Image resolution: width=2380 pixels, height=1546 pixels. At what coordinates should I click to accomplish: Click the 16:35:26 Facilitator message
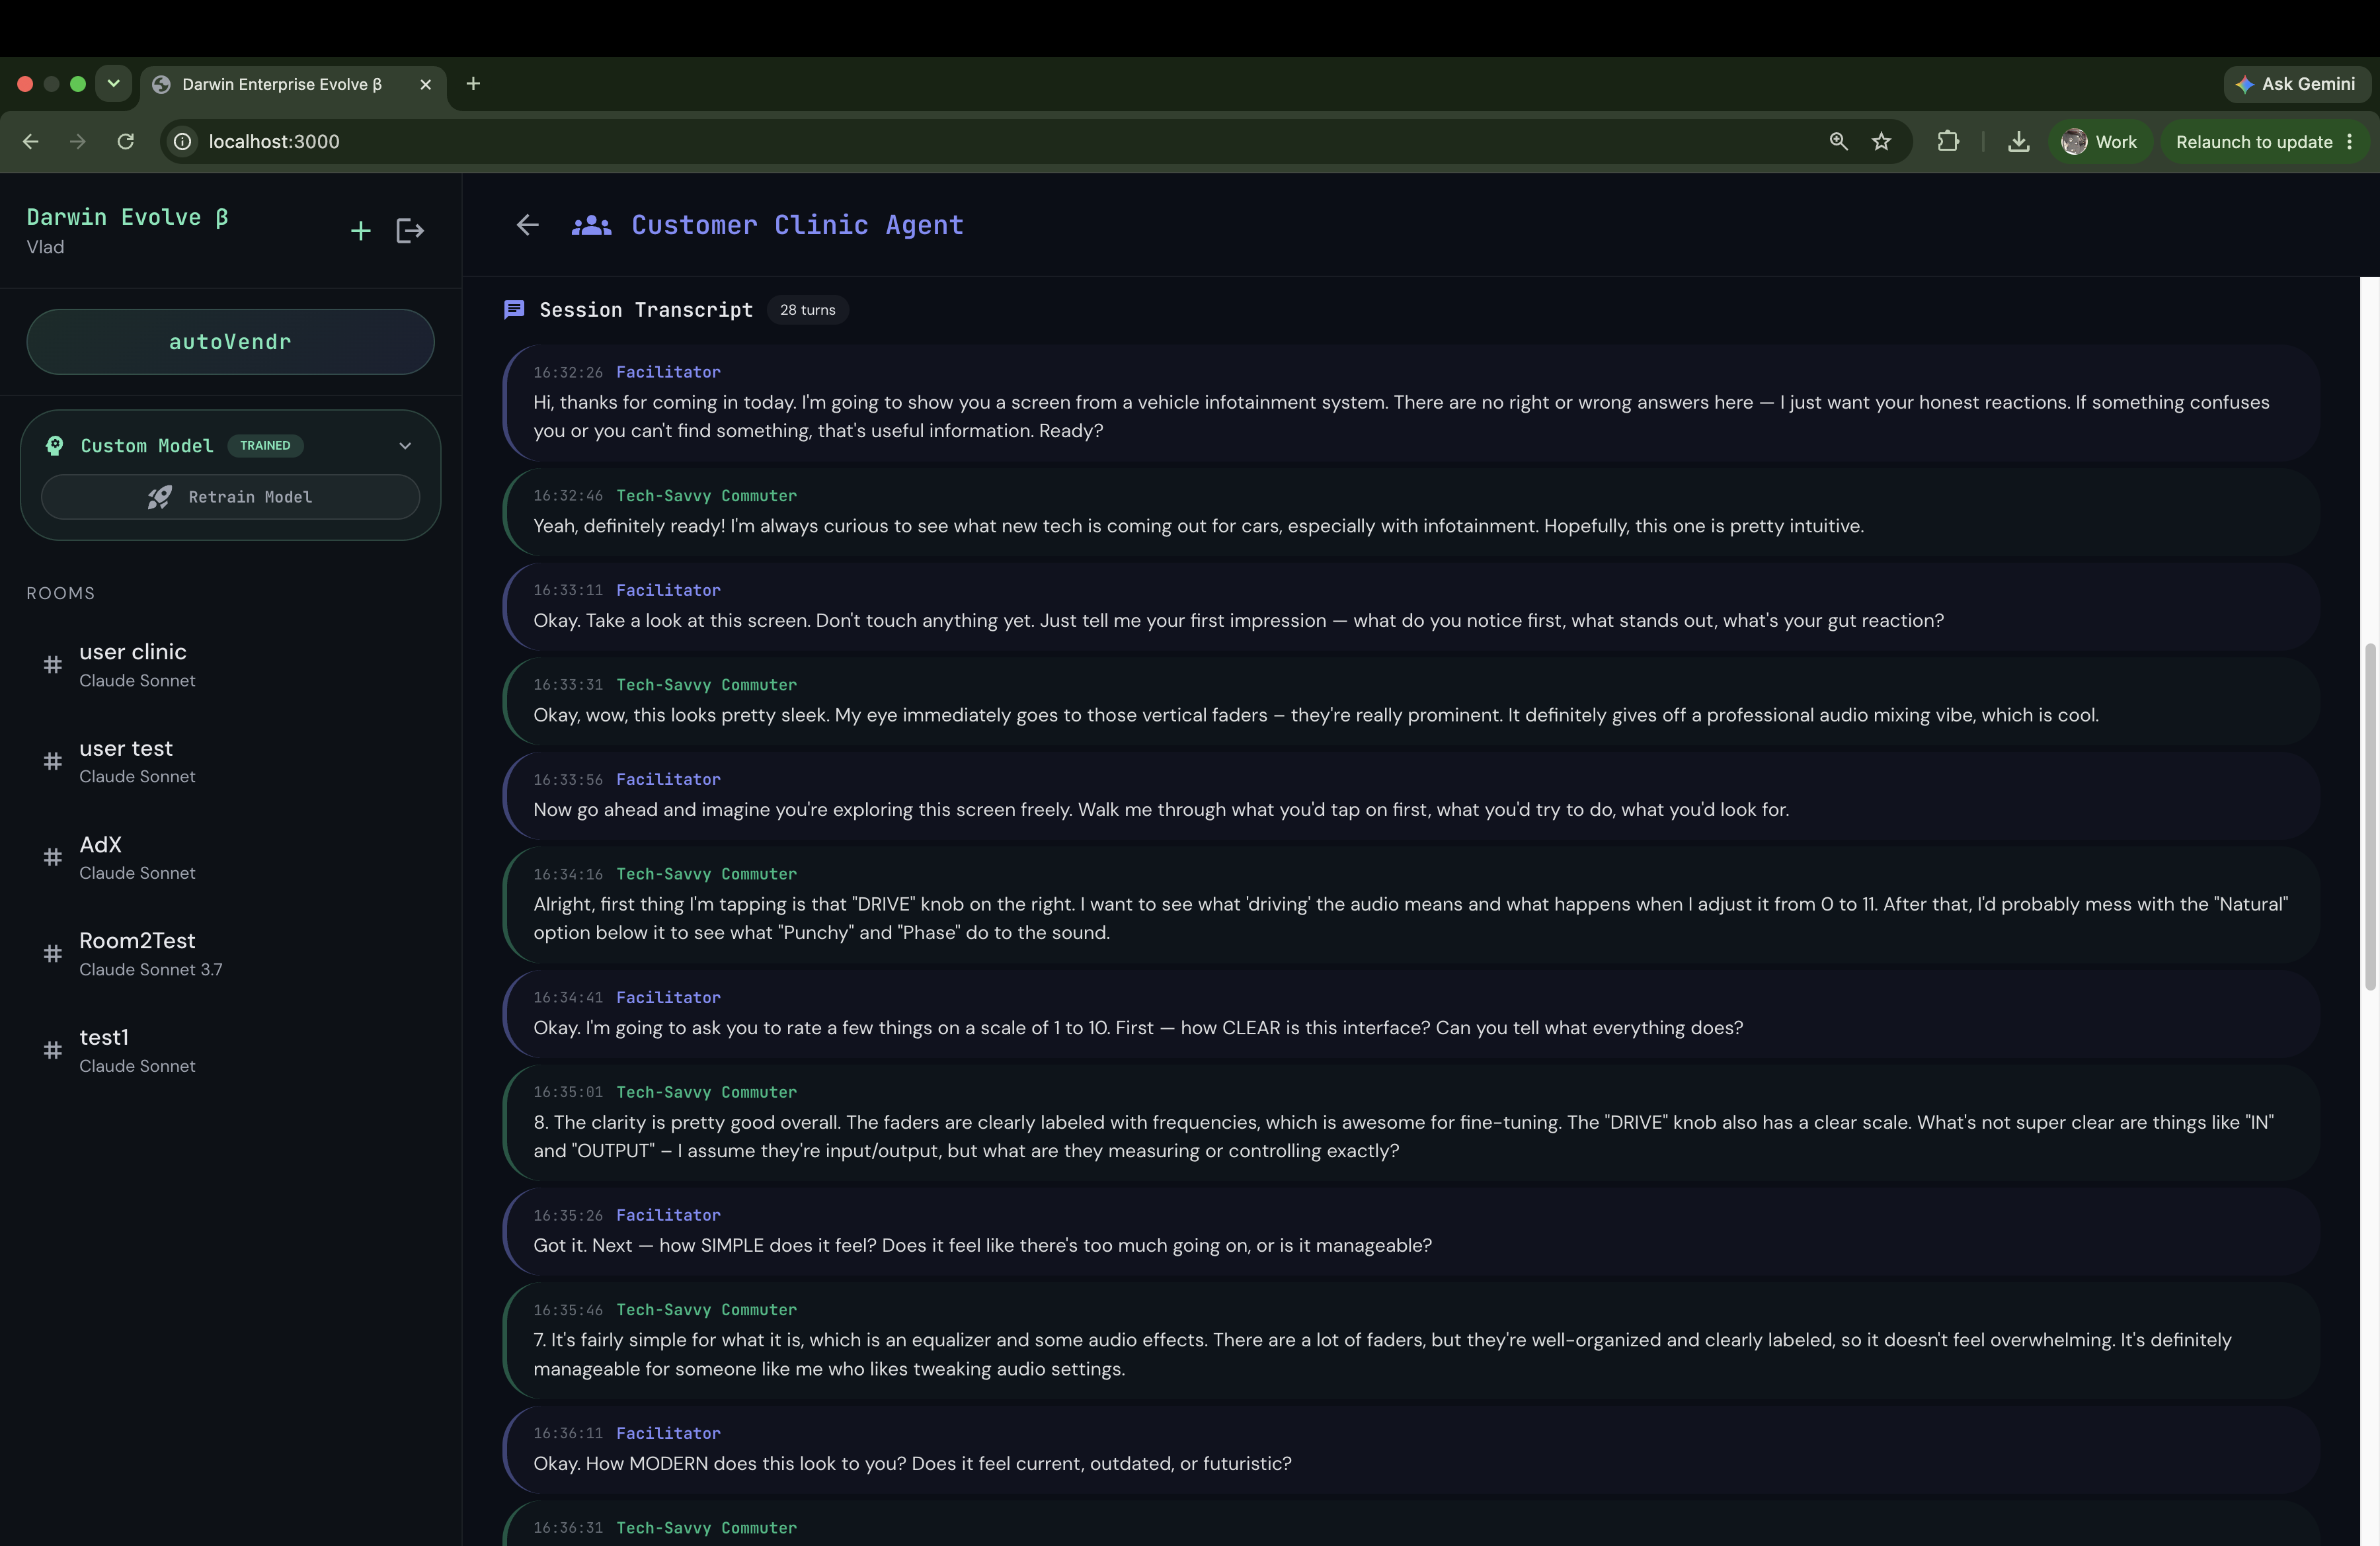[1411, 1232]
